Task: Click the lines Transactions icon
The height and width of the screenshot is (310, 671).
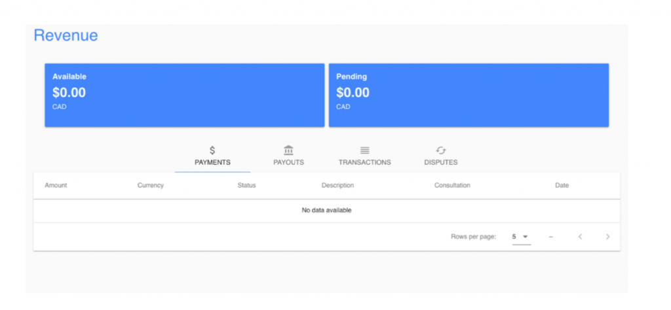Action: [x=364, y=150]
